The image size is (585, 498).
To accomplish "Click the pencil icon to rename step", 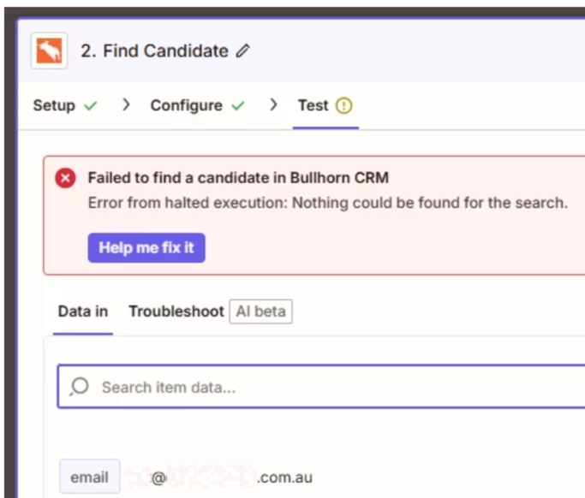I will coord(242,51).
